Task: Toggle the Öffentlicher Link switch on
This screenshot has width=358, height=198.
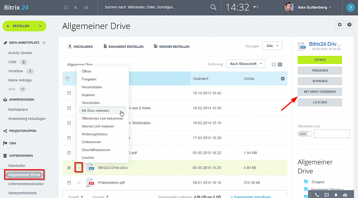Action: (x=305, y=134)
